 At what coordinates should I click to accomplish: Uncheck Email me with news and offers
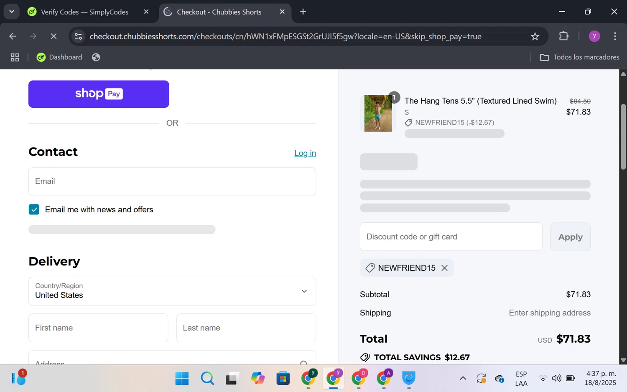[34, 209]
